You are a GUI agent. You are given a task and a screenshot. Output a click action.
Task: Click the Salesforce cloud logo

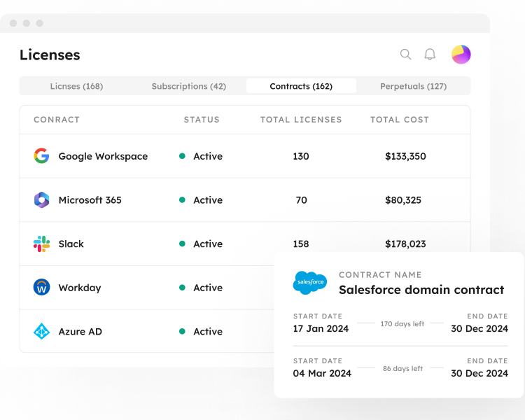tap(309, 283)
